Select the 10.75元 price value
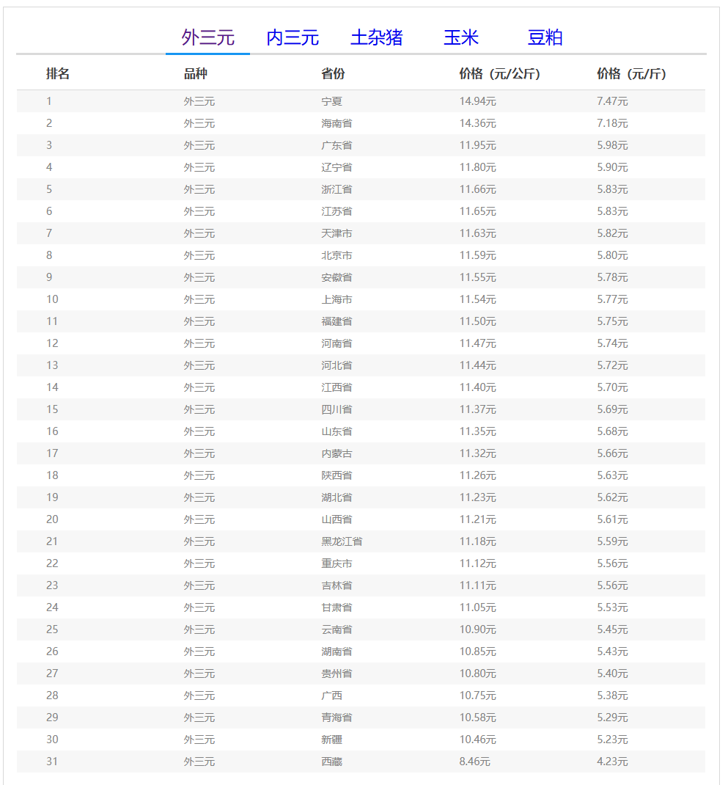 [478, 696]
